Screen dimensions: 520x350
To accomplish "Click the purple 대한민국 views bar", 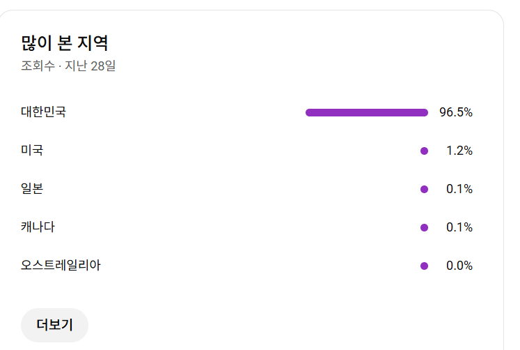I will pos(366,112).
